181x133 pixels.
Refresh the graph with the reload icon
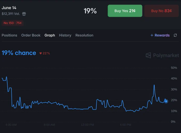[x=175, y=35]
